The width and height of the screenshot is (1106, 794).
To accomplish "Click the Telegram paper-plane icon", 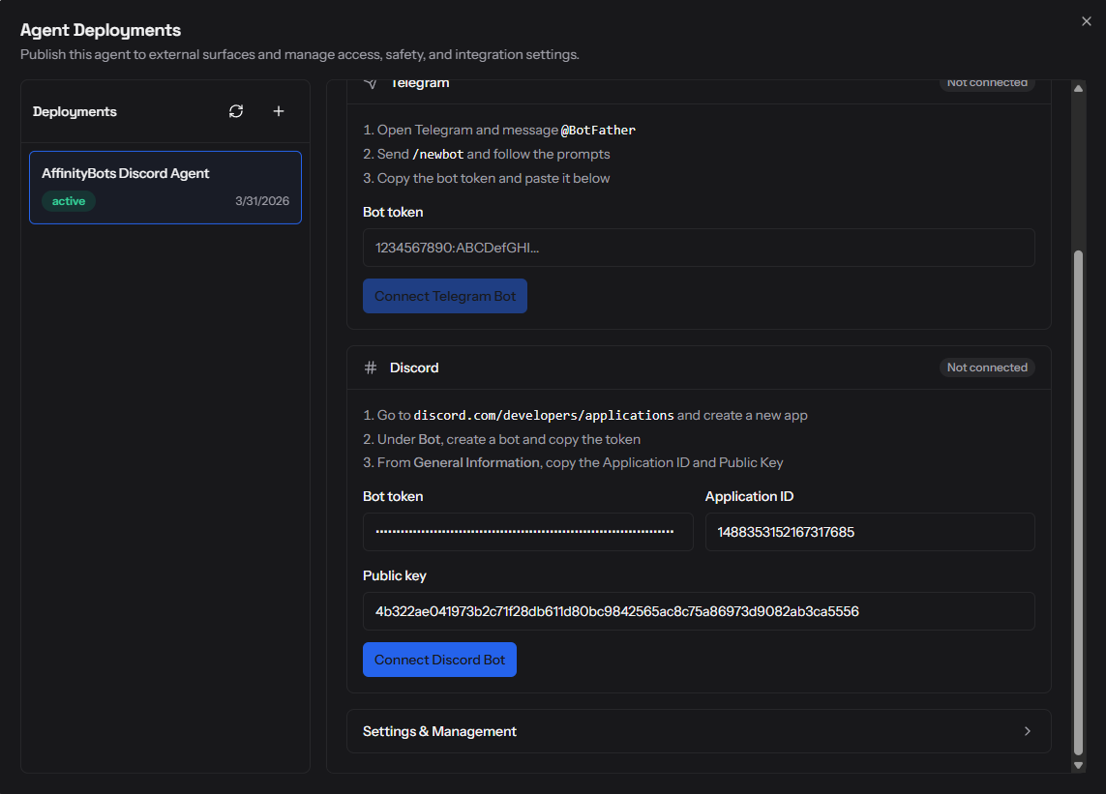I will pos(370,82).
